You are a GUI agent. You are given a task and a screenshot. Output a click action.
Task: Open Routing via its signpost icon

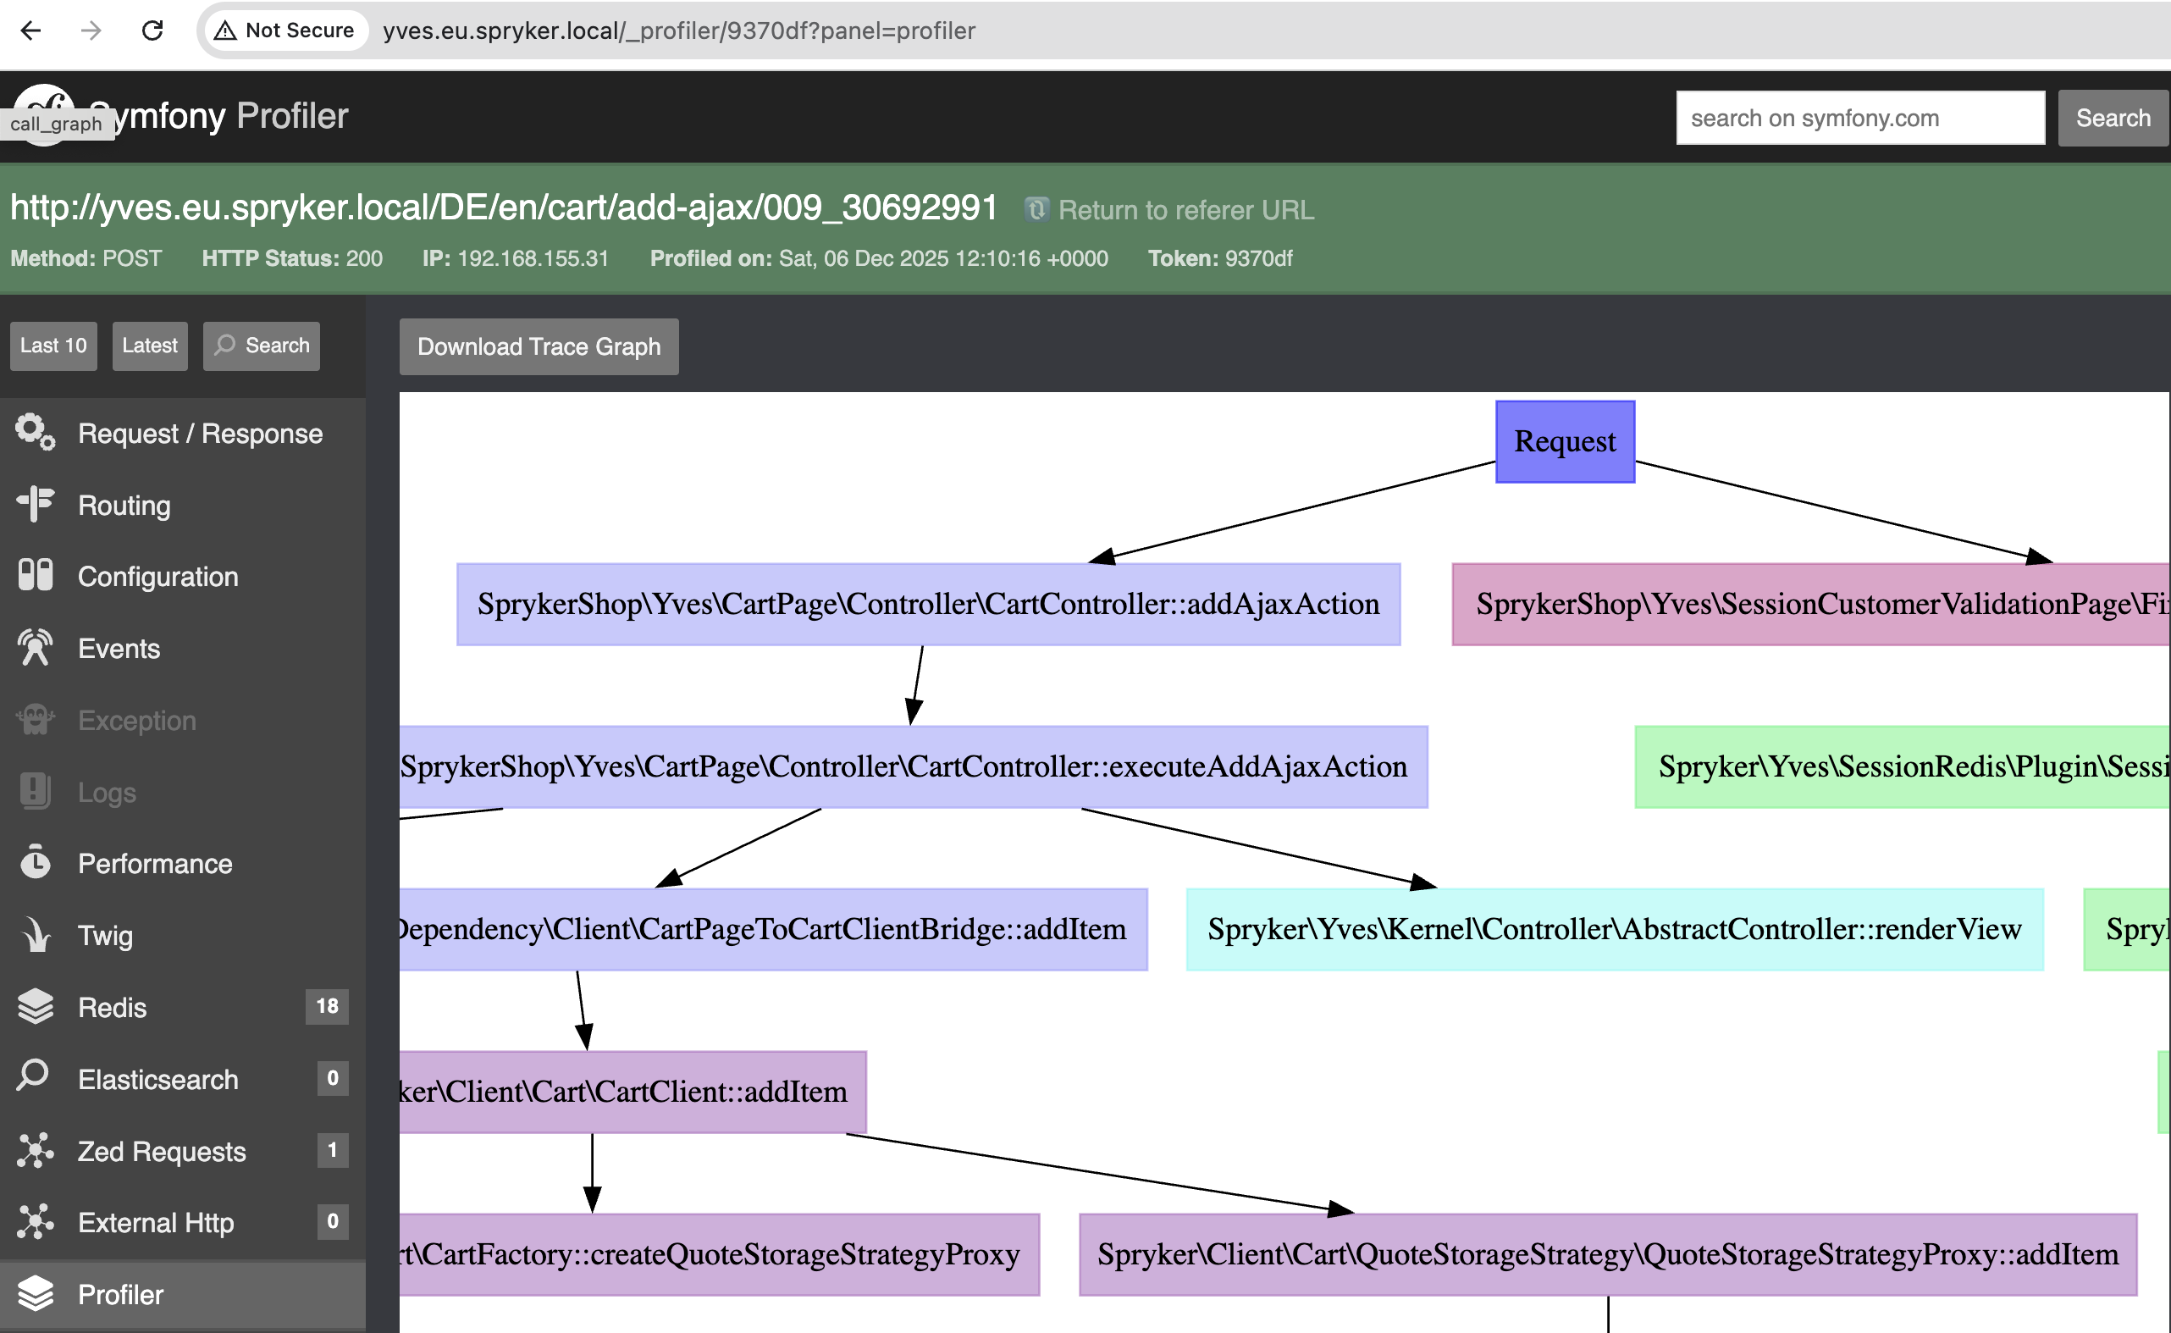point(36,504)
